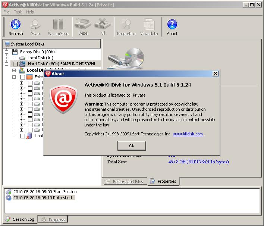
Task: Click the Scan toolbar icon
Action: pos(35,25)
